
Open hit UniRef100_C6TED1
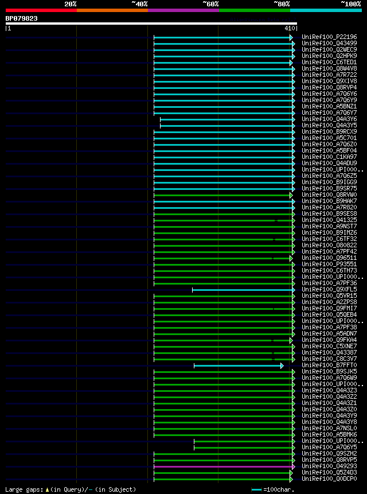pyautogui.click(x=329, y=63)
